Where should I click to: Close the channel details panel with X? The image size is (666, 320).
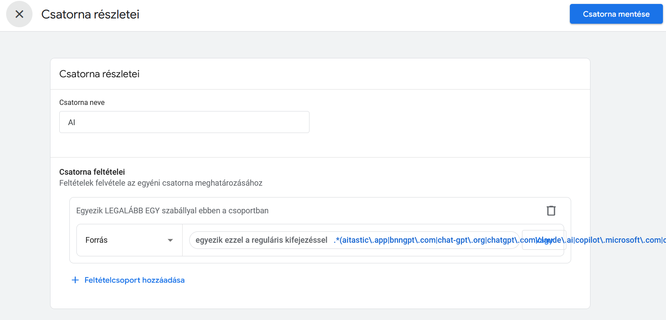coord(19,14)
